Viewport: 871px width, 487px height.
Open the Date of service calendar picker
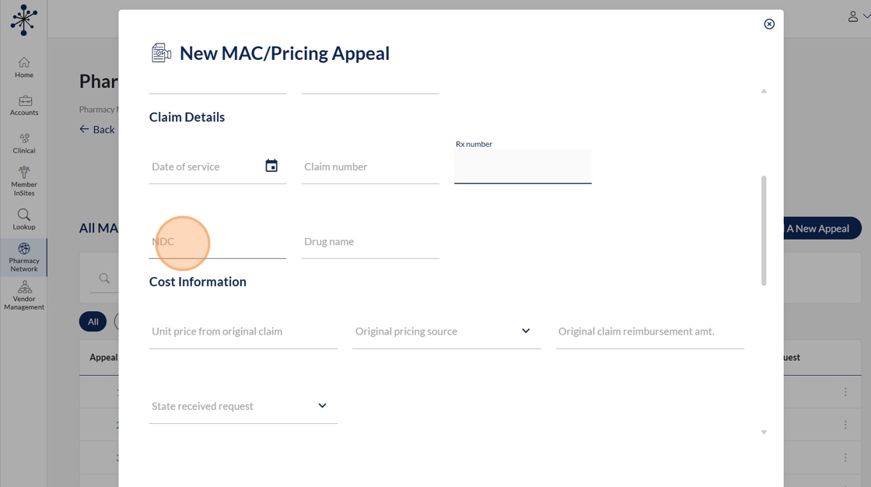(271, 166)
